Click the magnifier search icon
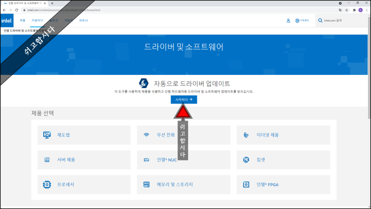 (320, 21)
